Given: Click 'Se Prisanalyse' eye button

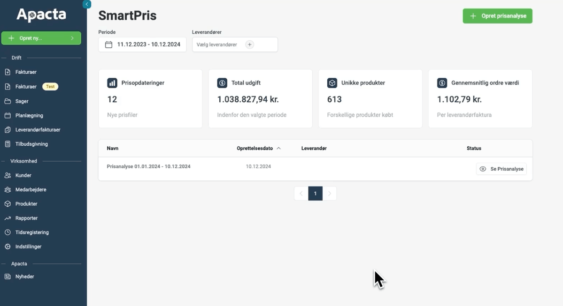Looking at the screenshot, I should point(501,169).
